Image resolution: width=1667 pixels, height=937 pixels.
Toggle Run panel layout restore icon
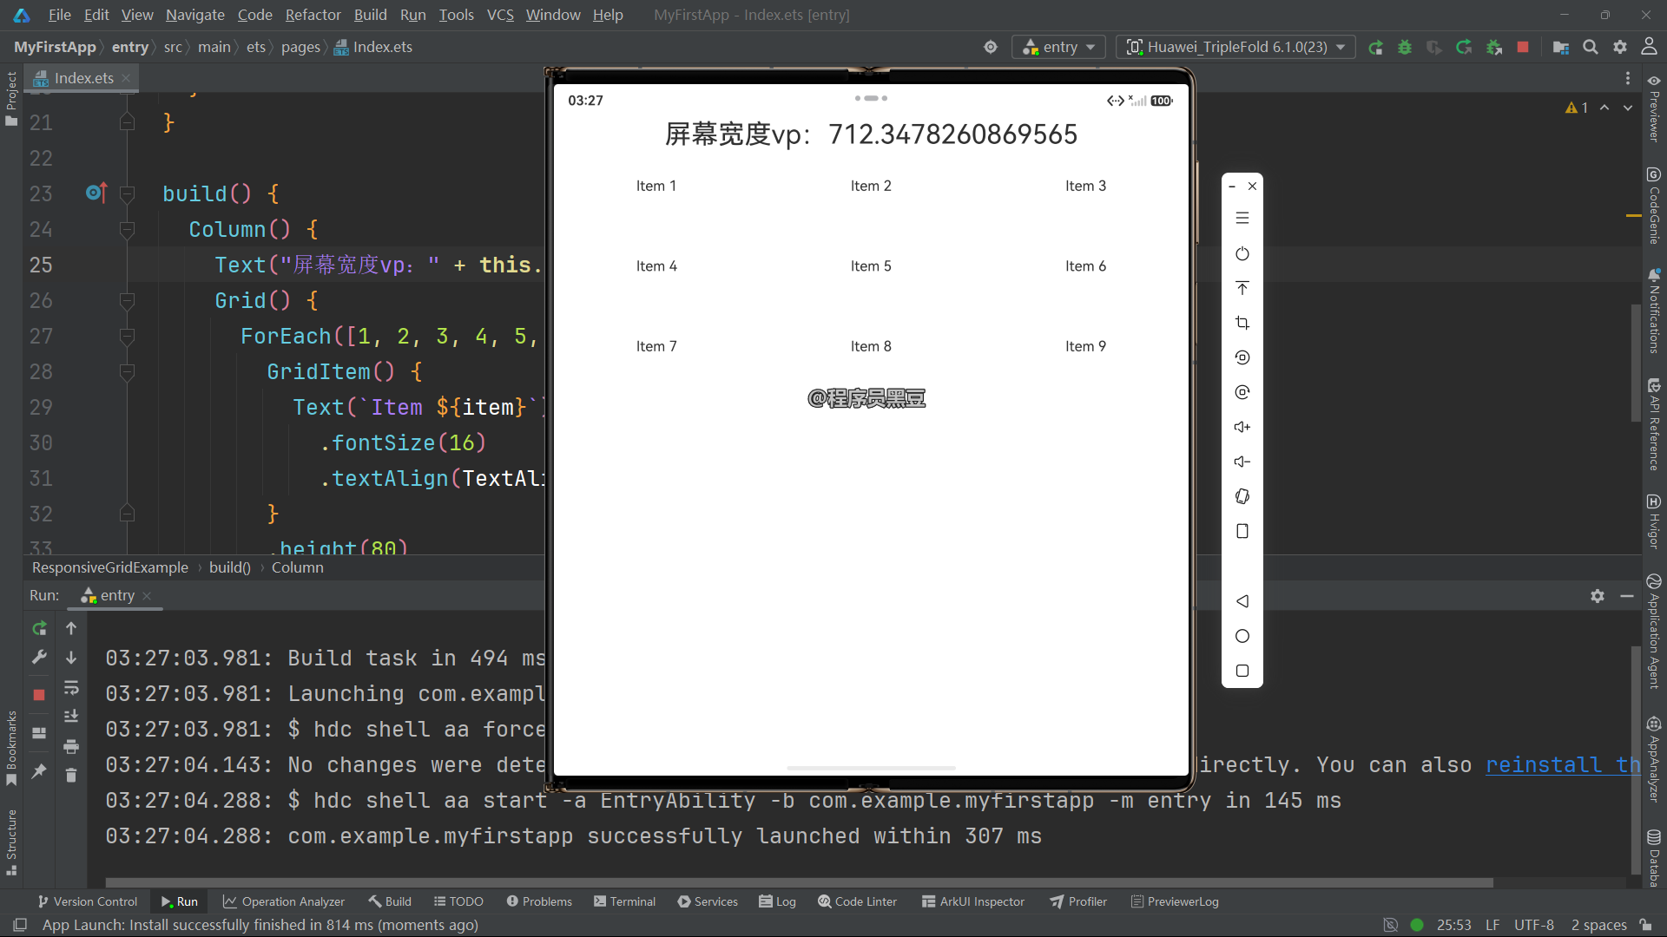point(39,733)
